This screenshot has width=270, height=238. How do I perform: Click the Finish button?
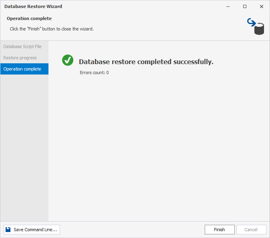coord(220,230)
